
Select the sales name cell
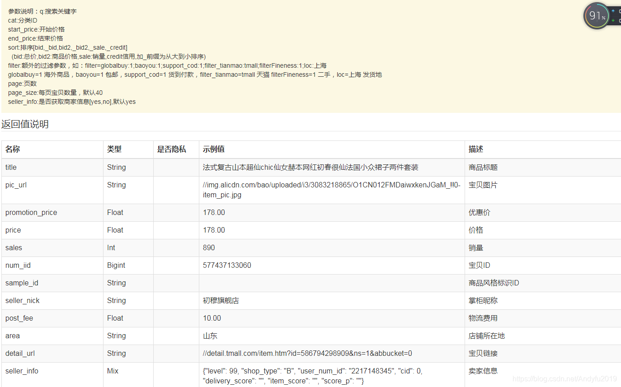click(52, 248)
